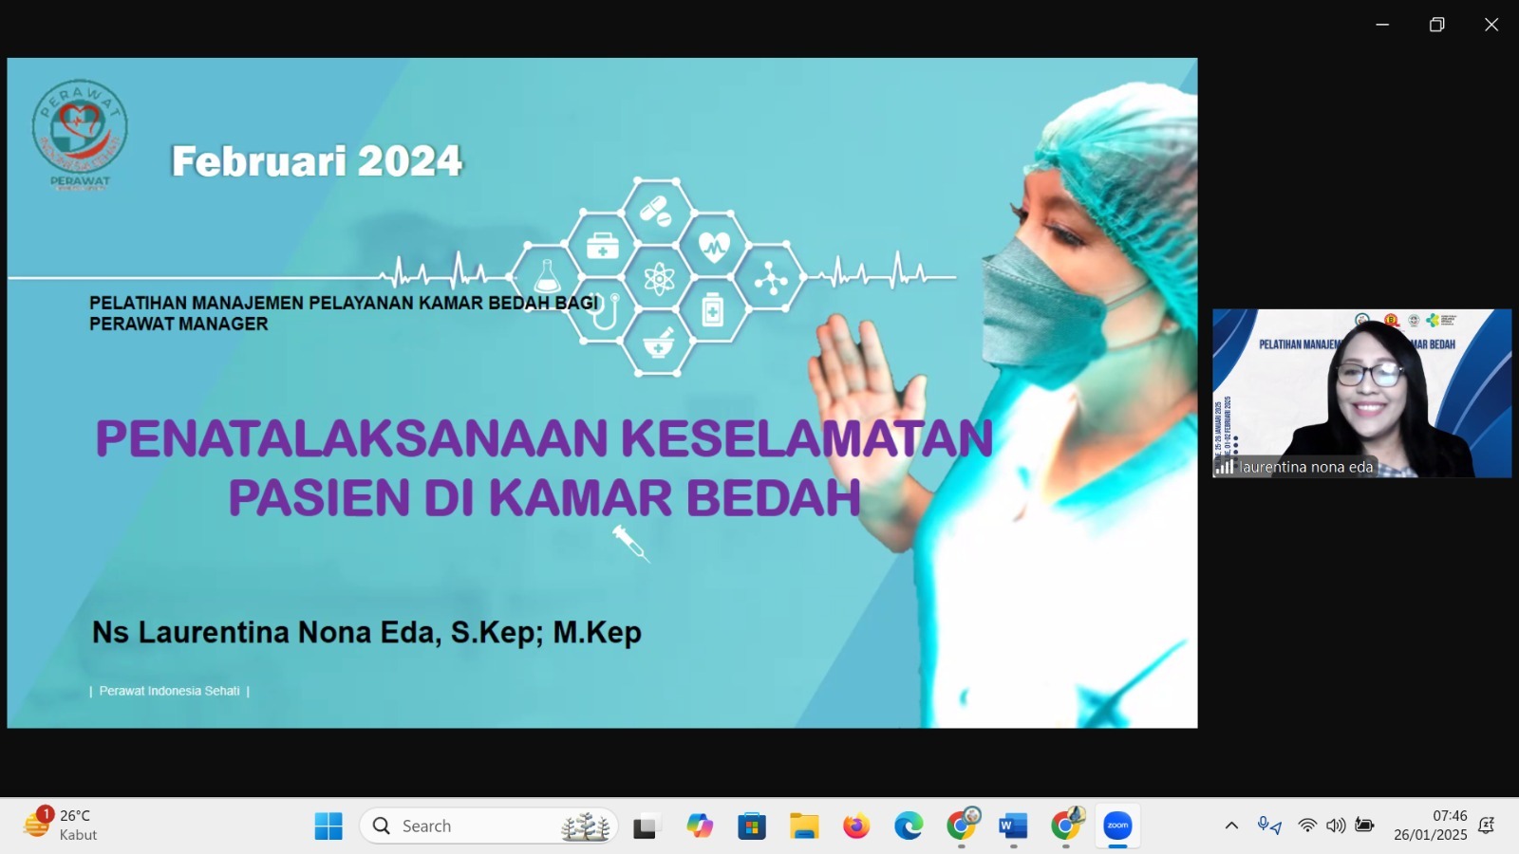The height and width of the screenshot is (854, 1519).
Task: Open the Wi-Fi network status icon
Action: 1307,826
